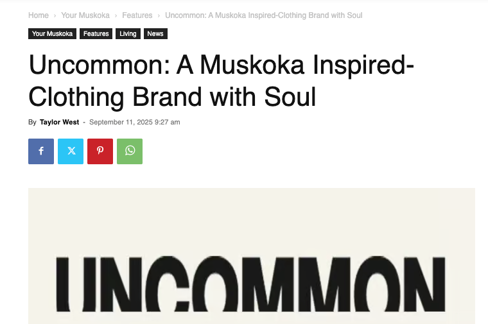Viewport: 488px width, 324px height.
Task: Pin the article on Pinterest
Action: 100,151
